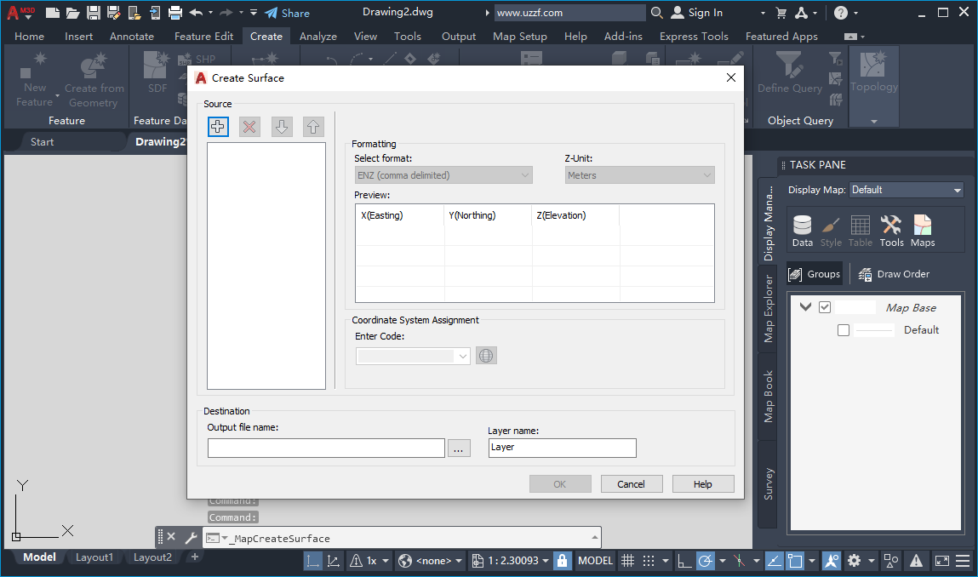Screen dimensions: 978x577
Task: Click the red X remove source icon
Action: pyautogui.click(x=249, y=126)
